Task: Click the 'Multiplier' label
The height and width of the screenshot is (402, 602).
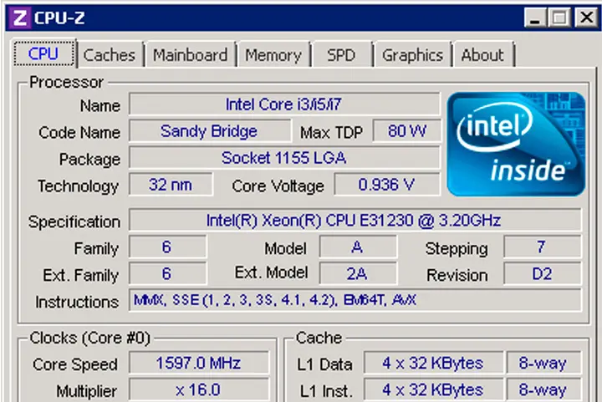Action: pyautogui.click(x=87, y=392)
